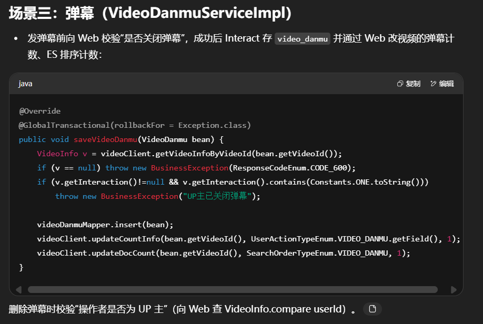Click the heading 场景三：弹幕

tap(150, 14)
